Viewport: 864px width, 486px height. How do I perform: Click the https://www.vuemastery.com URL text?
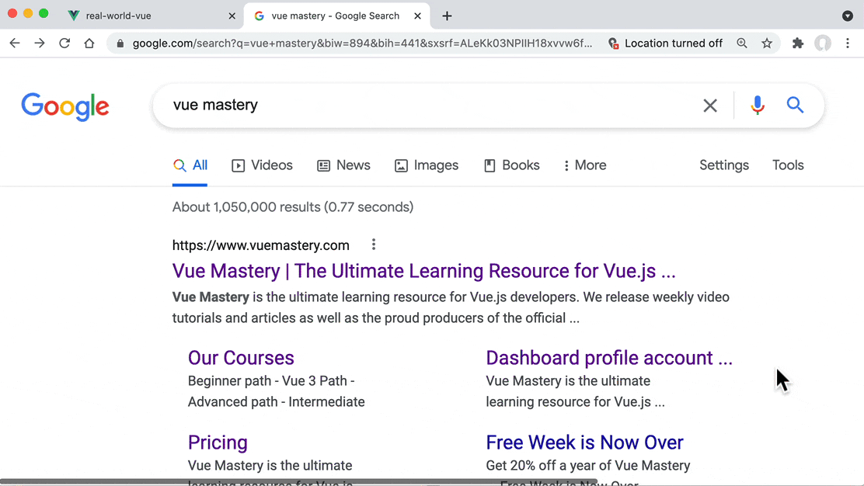(260, 245)
